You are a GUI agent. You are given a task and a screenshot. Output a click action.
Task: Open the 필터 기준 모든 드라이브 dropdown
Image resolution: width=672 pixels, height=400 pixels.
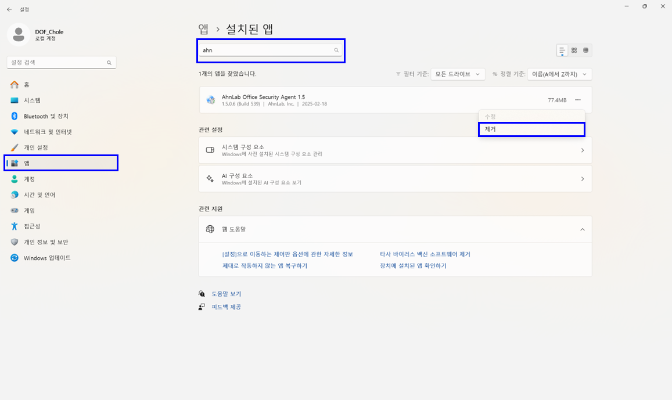459,74
